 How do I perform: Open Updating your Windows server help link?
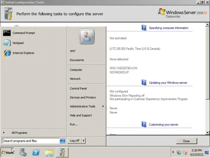tap(168, 83)
